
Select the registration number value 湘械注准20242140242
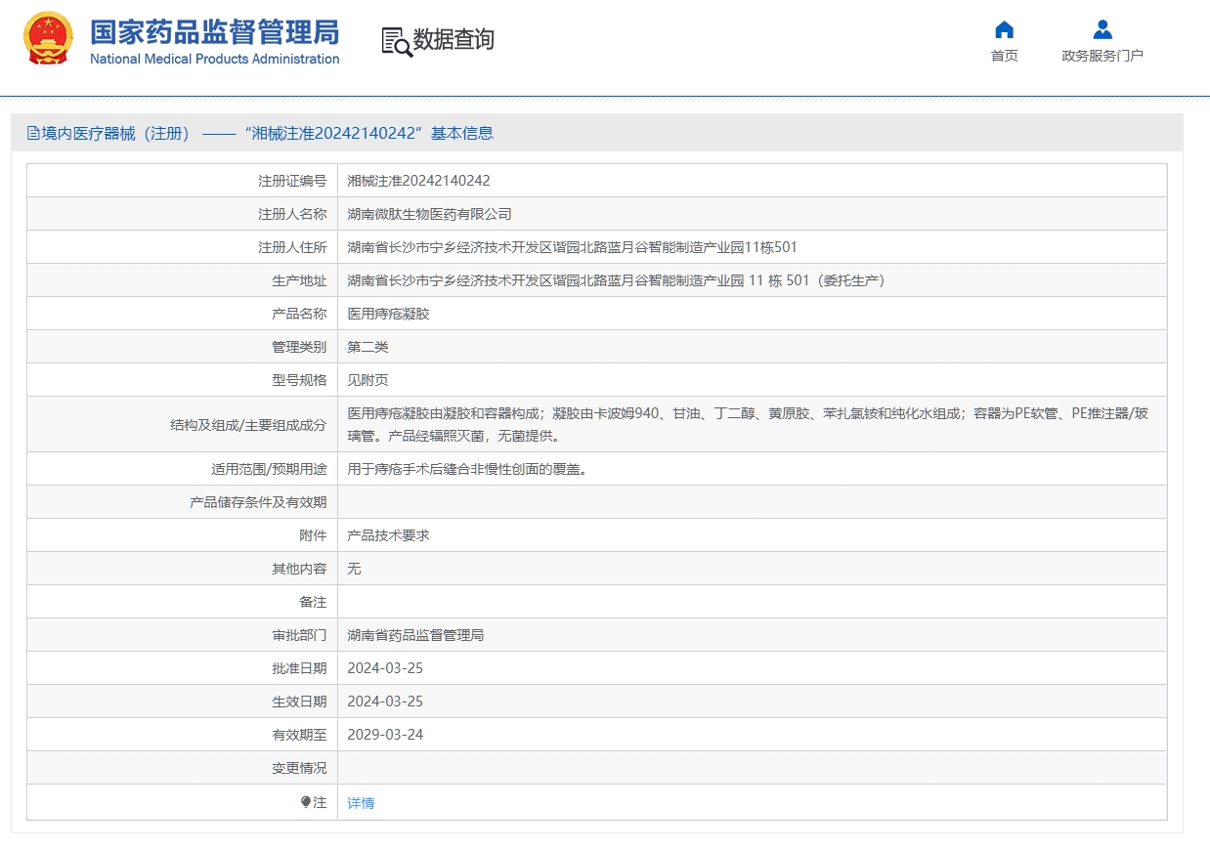pyautogui.click(x=418, y=181)
